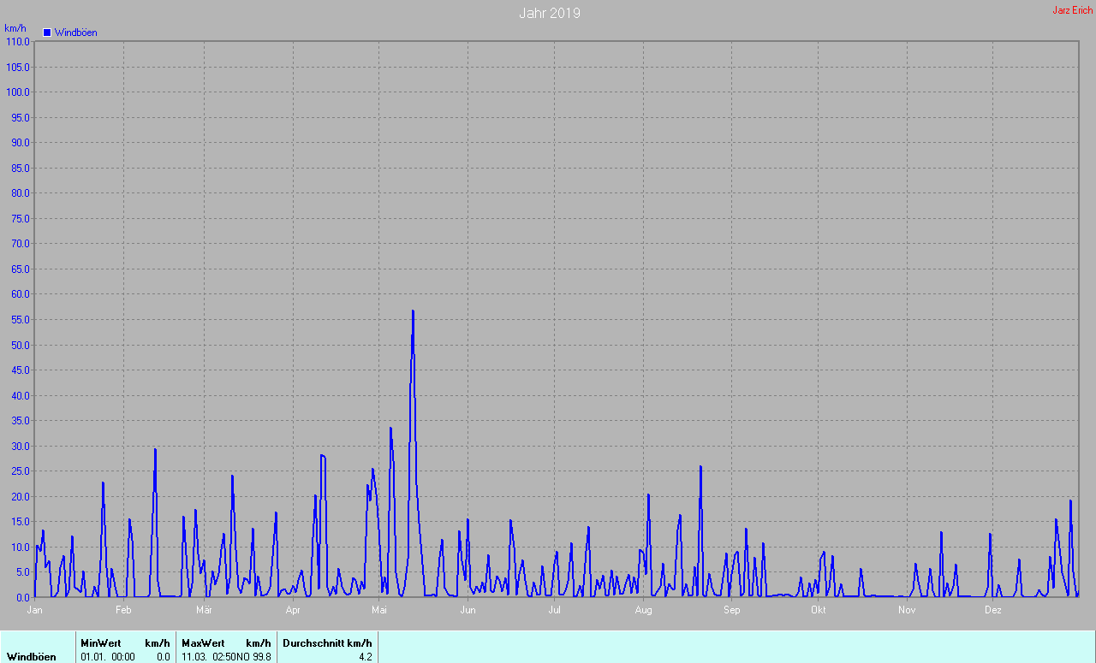Click the 99.8 maximum value cell
Screen dimensions: 1096x663
point(261,656)
